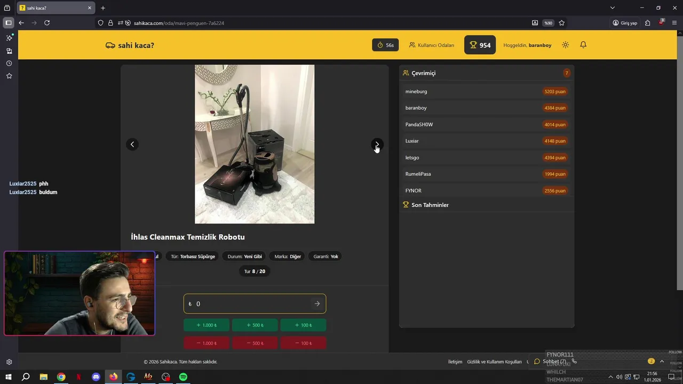Open the Firefox hamburger menu
The image size is (683, 384).
(x=675, y=23)
